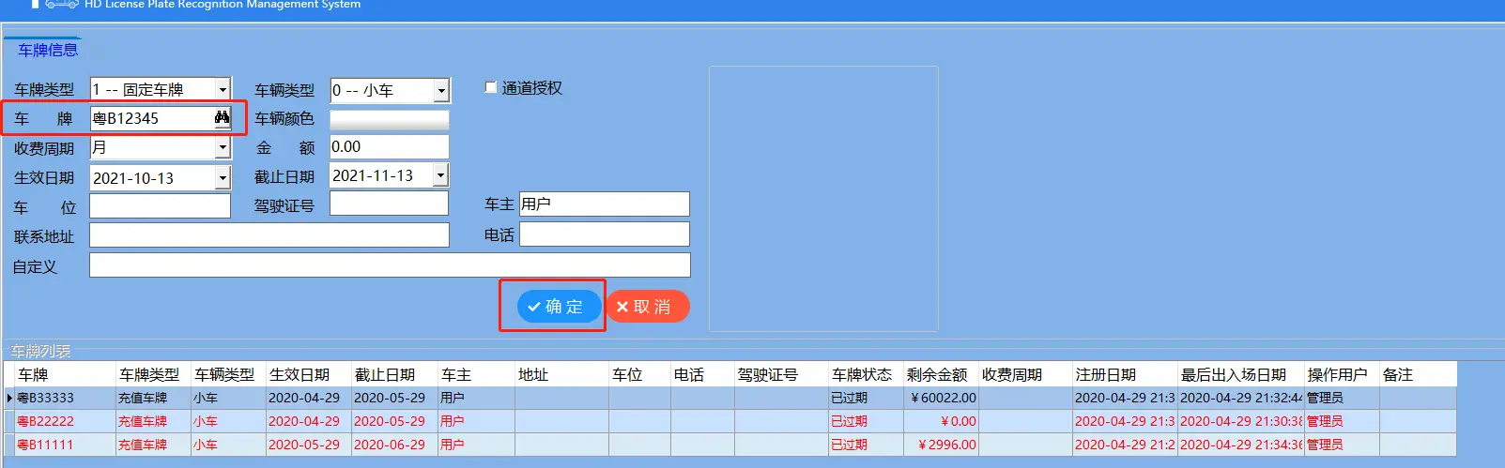The width and height of the screenshot is (1505, 468).
Task: Select the row for plate 粤B22222
Action: tap(730, 421)
